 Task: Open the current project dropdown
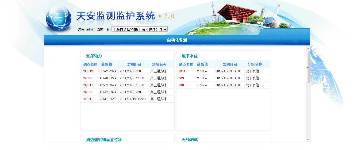[x=139, y=29]
